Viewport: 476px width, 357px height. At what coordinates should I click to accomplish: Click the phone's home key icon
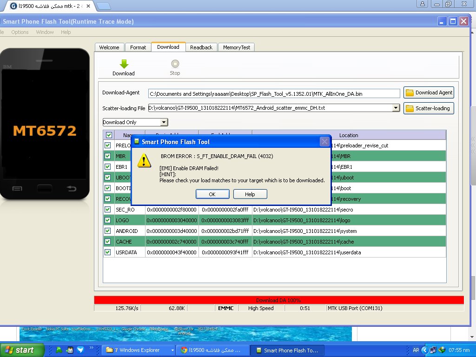click(x=44, y=189)
